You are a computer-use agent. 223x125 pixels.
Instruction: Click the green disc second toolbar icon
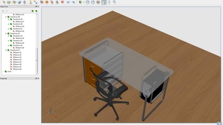9,2
